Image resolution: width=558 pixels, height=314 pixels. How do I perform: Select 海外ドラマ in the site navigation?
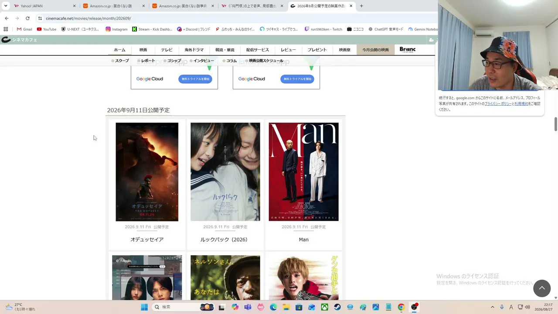coord(194,50)
